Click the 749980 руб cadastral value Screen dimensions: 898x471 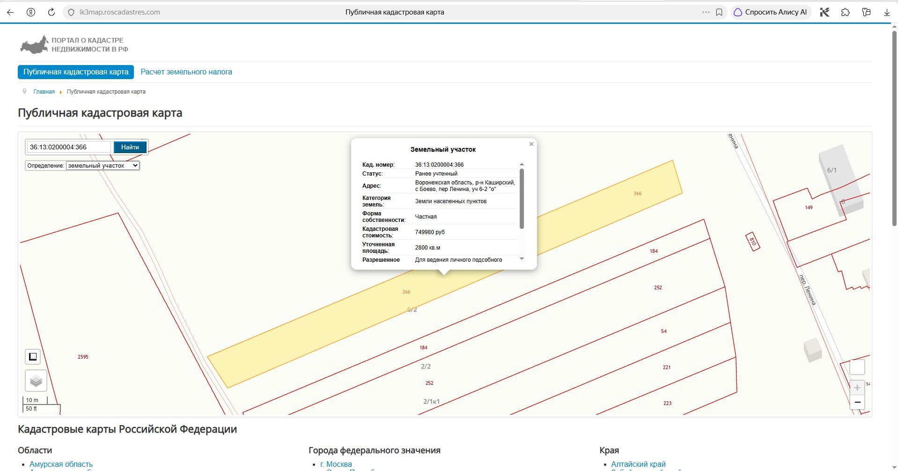(430, 232)
